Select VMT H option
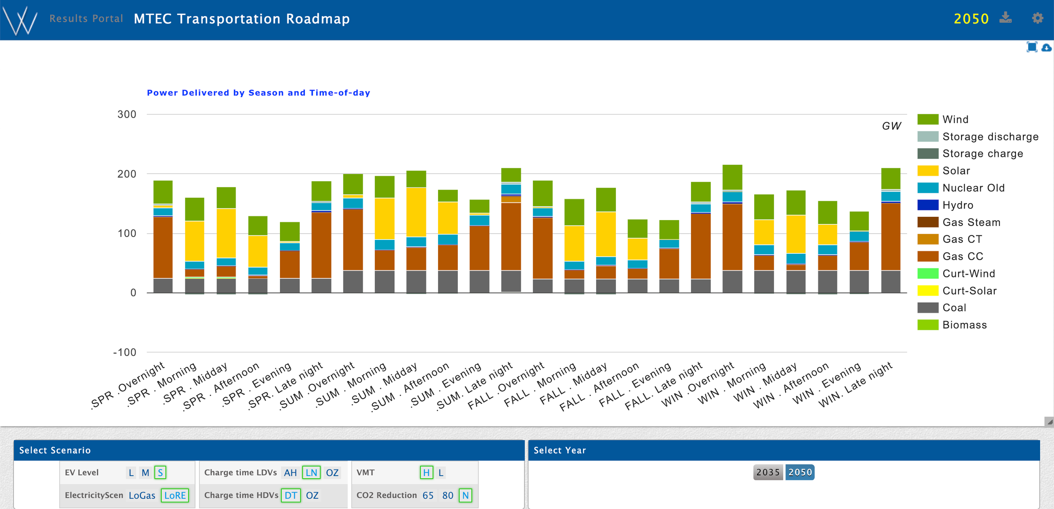1054x509 pixels. pos(426,473)
